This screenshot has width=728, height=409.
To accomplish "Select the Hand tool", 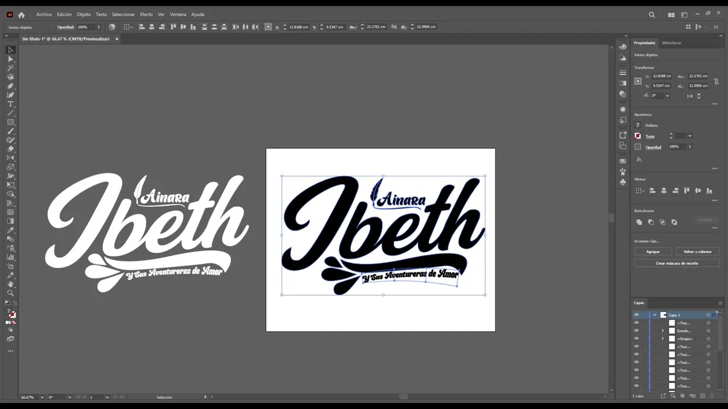I will (x=10, y=284).
